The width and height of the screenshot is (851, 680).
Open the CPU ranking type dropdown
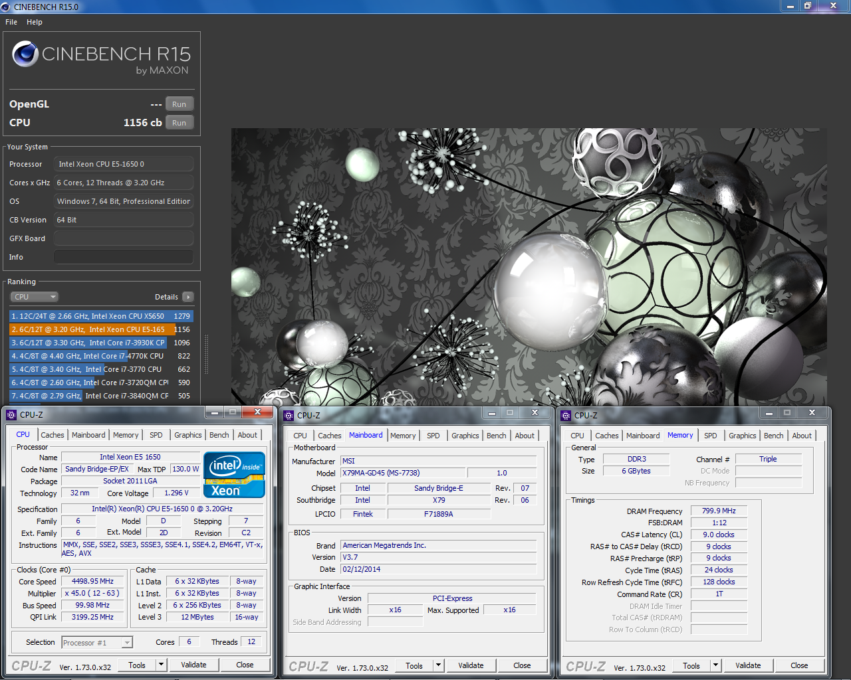(x=35, y=297)
